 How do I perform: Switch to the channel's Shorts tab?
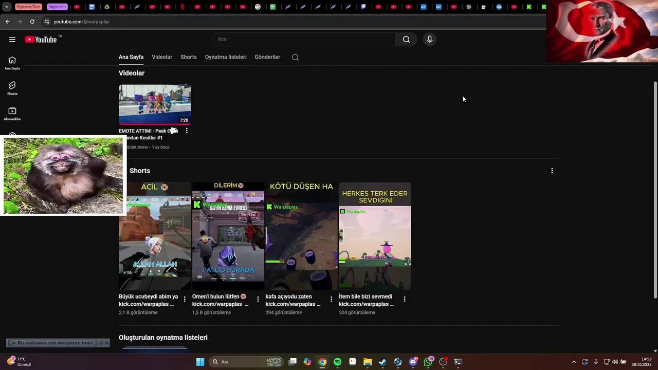click(x=189, y=57)
